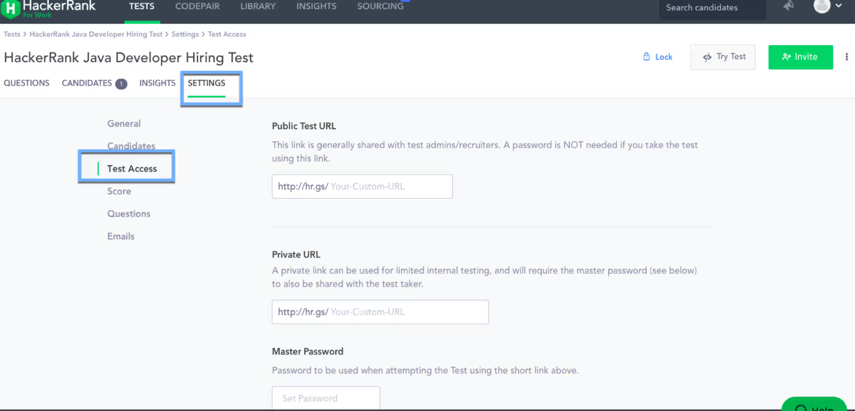Click the Public Test URL heading
The height and width of the screenshot is (411, 855).
click(304, 126)
